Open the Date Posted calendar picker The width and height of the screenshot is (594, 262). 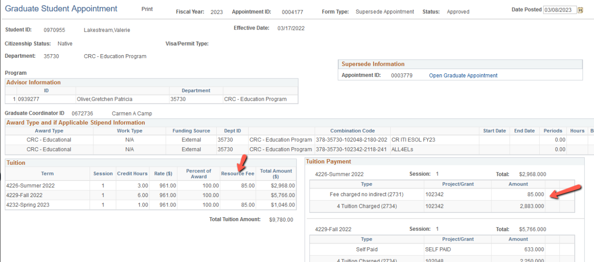point(581,10)
